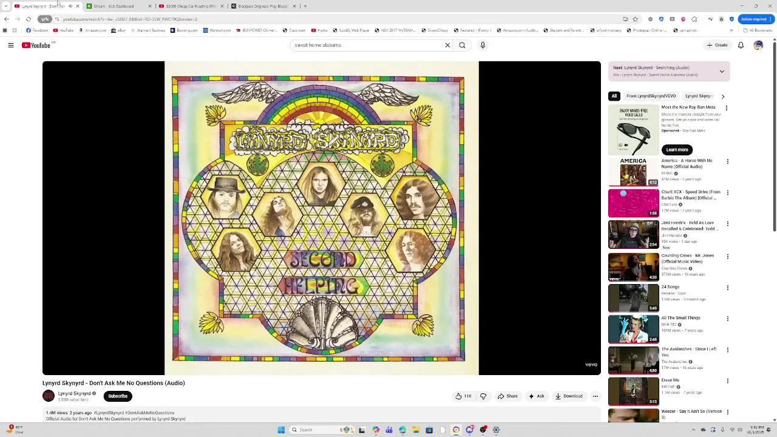Open the Ask AI button

(x=536, y=396)
